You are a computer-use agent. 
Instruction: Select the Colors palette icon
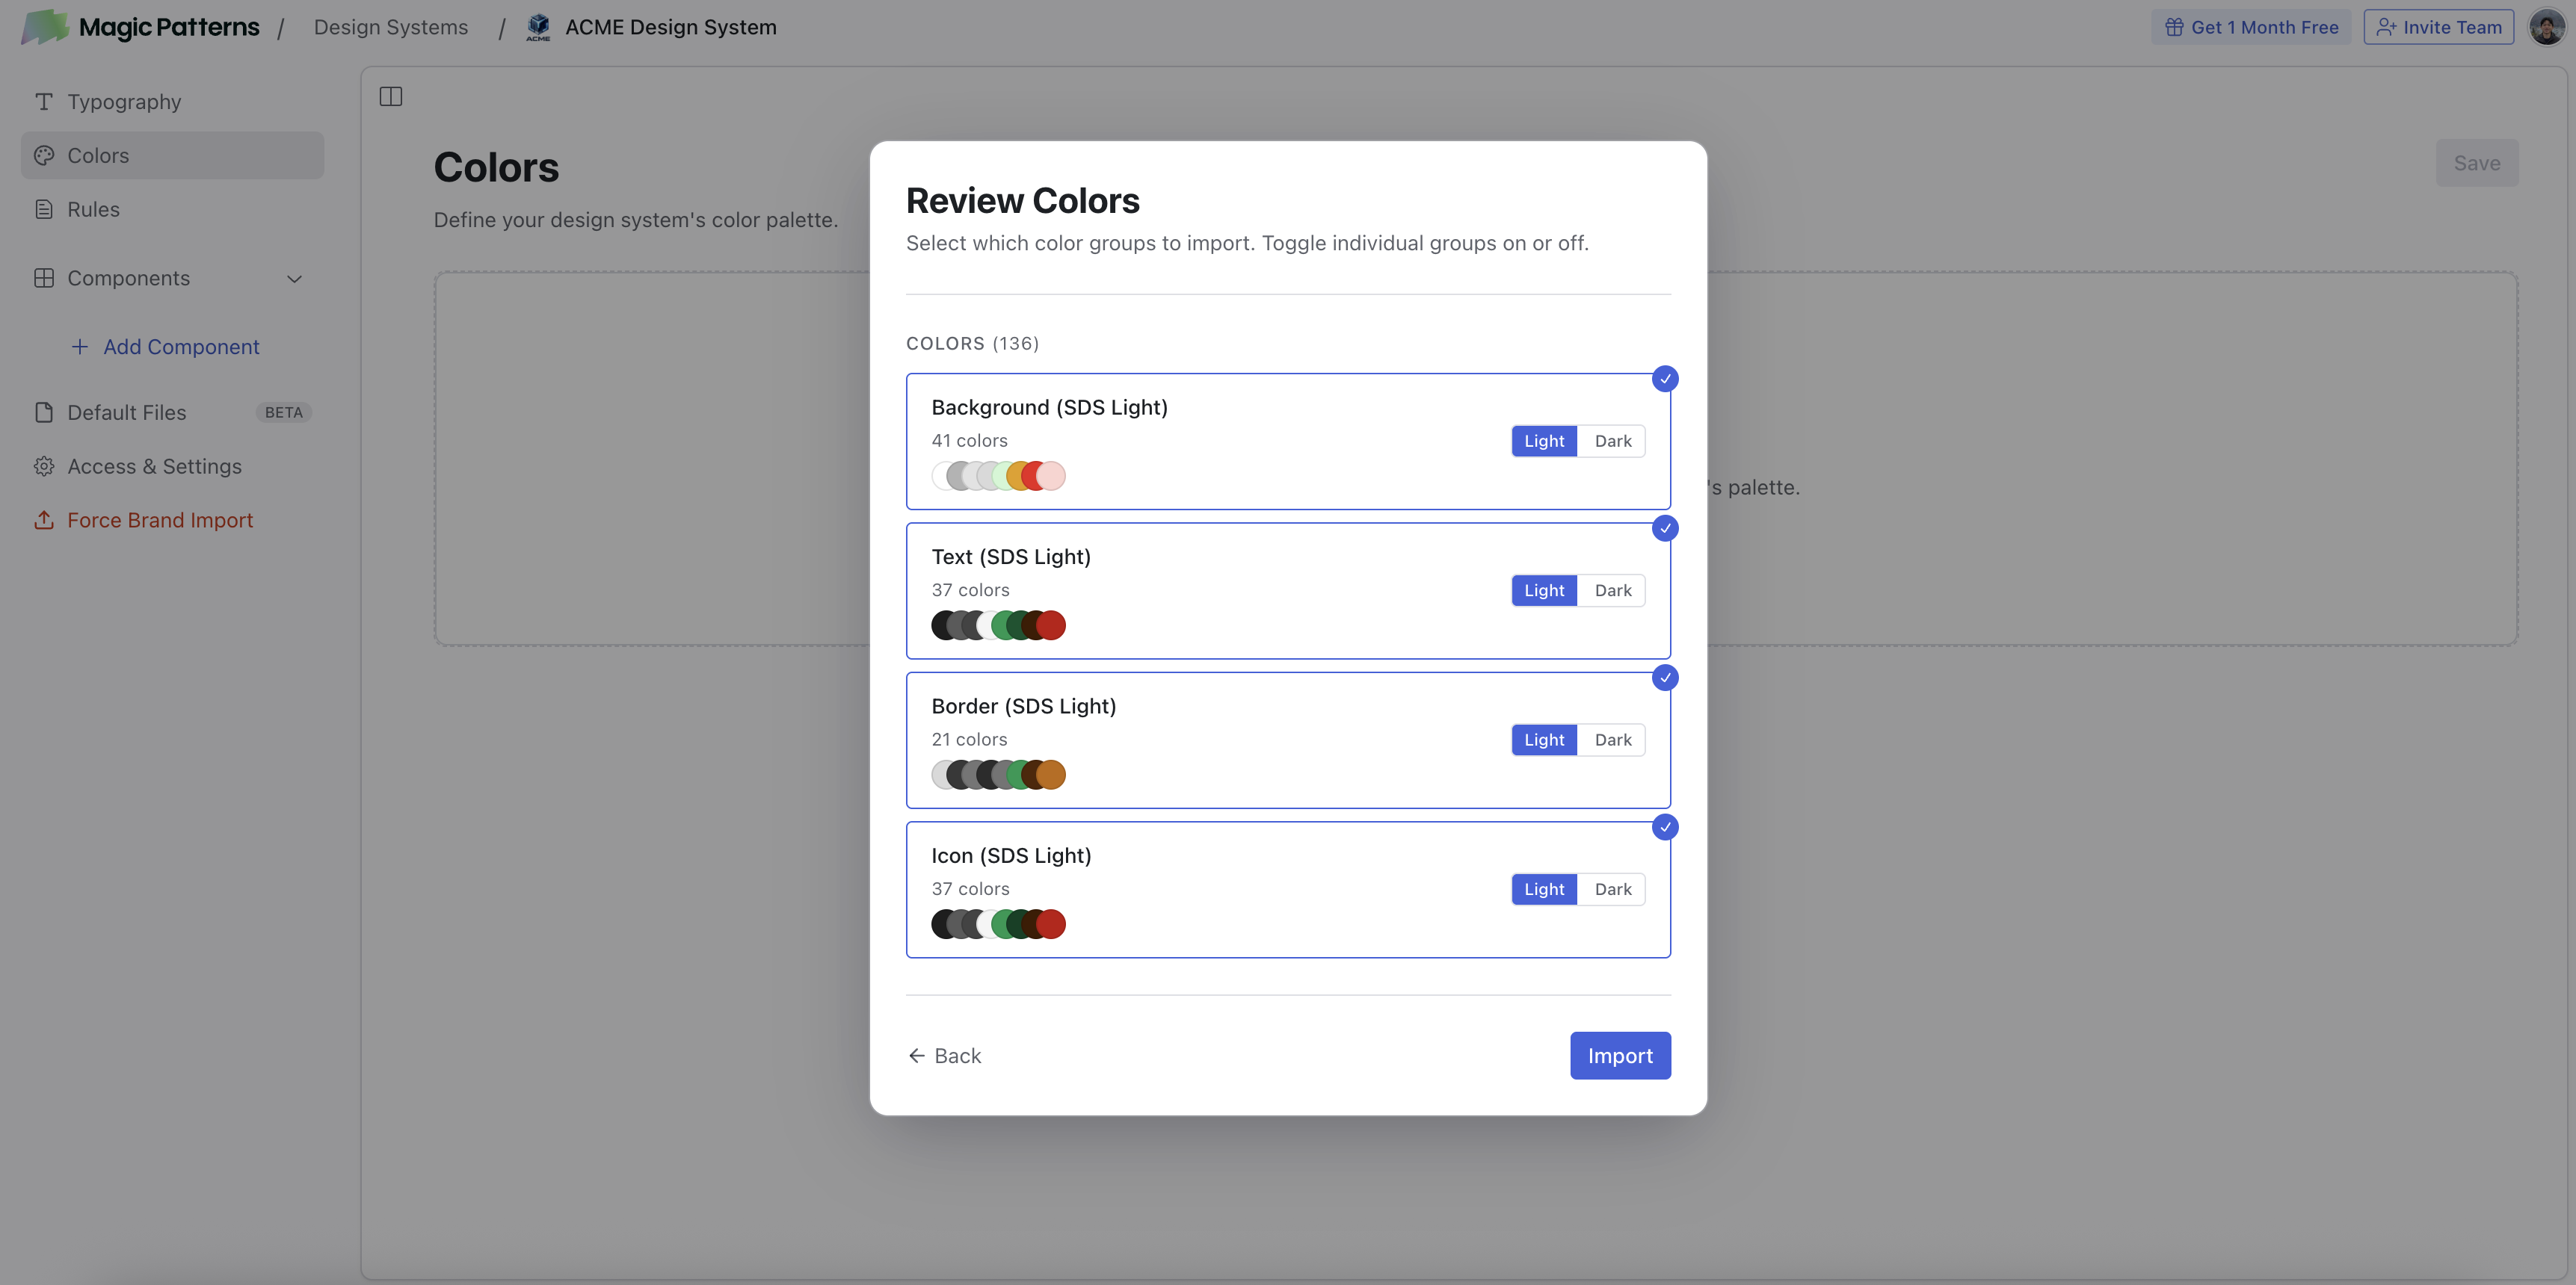tap(44, 155)
